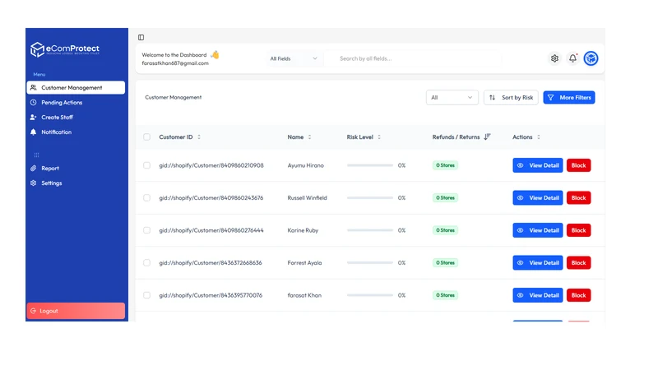Click Refunds / Returns descending sort icon
This screenshot has width=658, height=370.
tap(487, 136)
